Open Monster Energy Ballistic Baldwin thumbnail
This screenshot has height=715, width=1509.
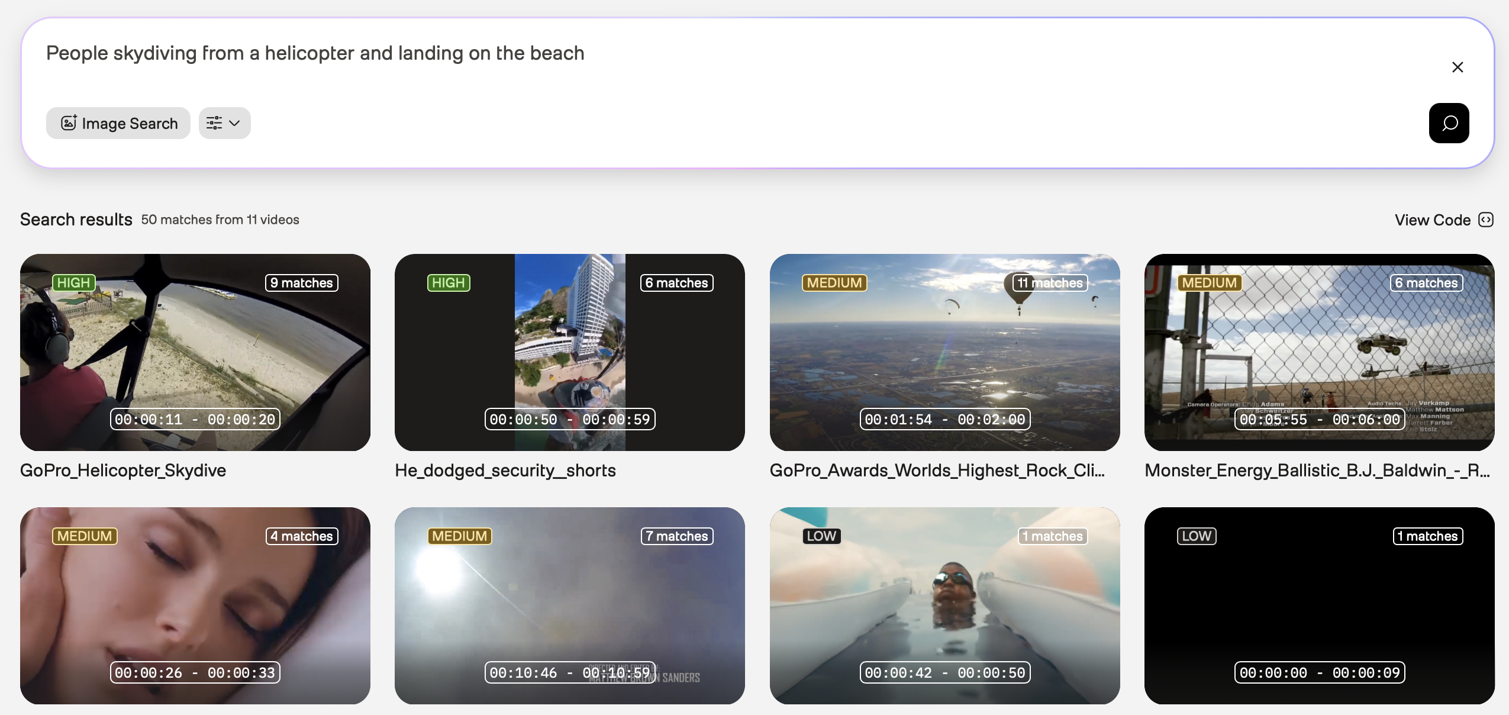pos(1318,352)
